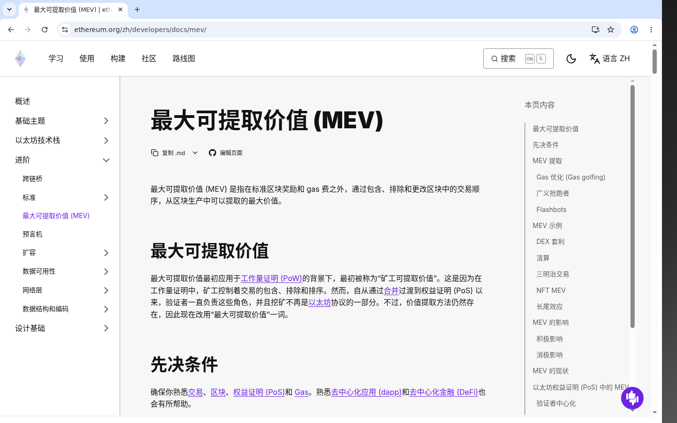Open a new browser tab
Screen dimensions: 677x423
pyautogui.click(x=137, y=9)
